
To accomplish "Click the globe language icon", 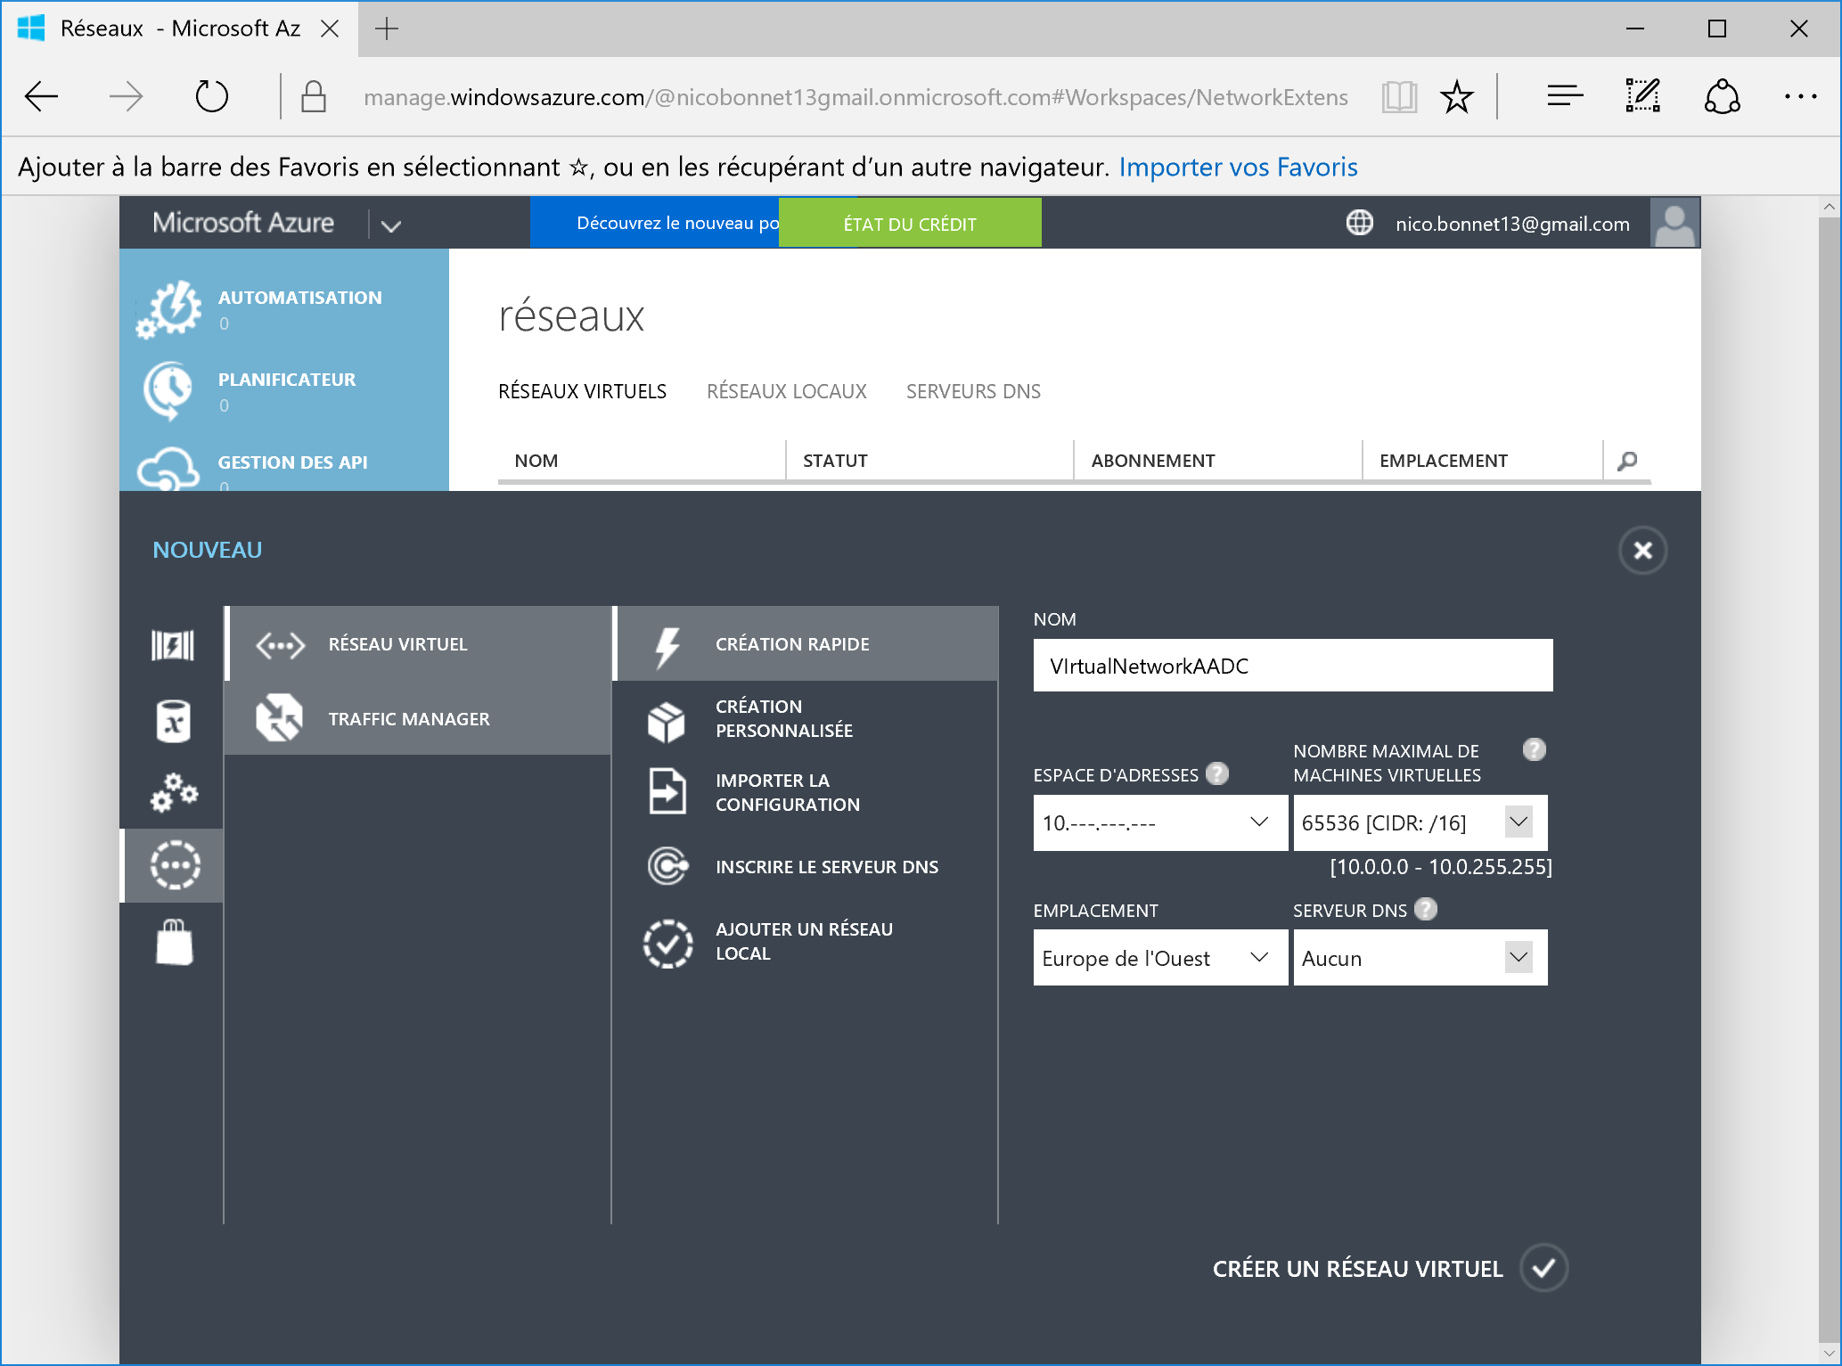I will pyautogui.click(x=1359, y=223).
